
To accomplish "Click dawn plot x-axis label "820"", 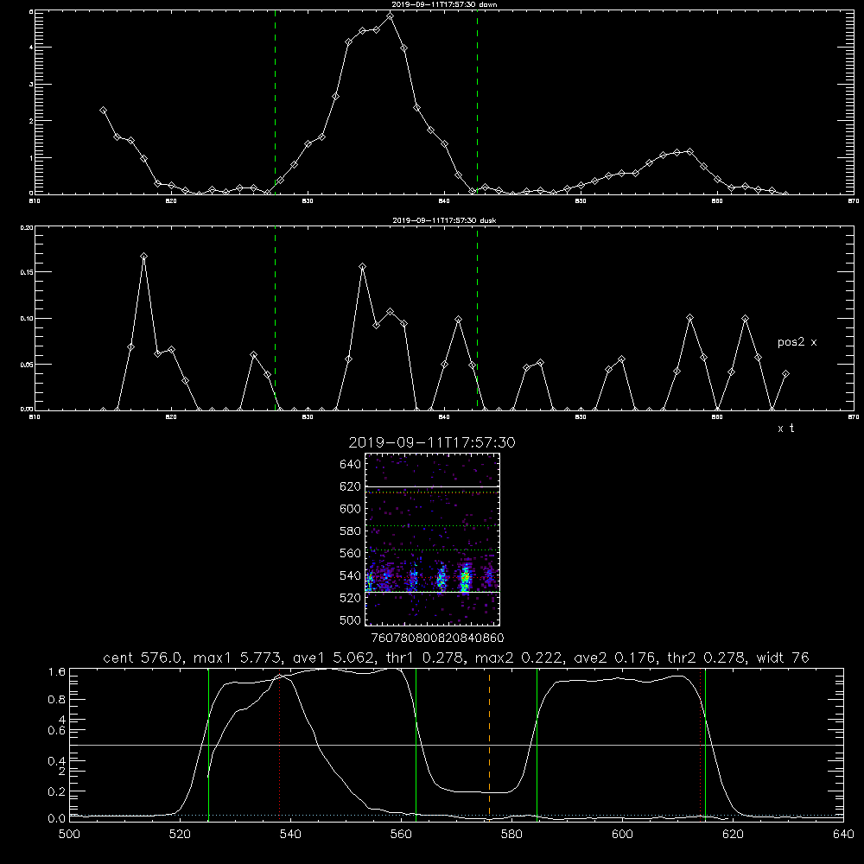I will (x=171, y=201).
